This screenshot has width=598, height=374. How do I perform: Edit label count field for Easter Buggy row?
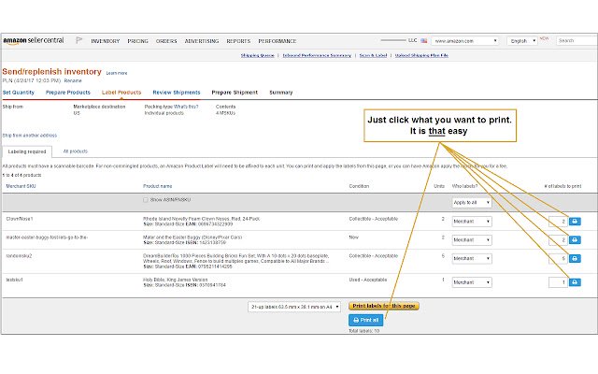pyautogui.click(x=559, y=240)
